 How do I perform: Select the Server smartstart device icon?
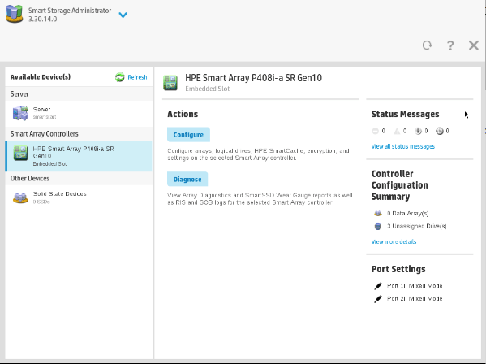[x=20, y=113]
